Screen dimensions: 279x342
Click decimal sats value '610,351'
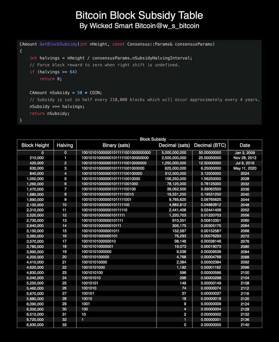click(x=179, y=221)
